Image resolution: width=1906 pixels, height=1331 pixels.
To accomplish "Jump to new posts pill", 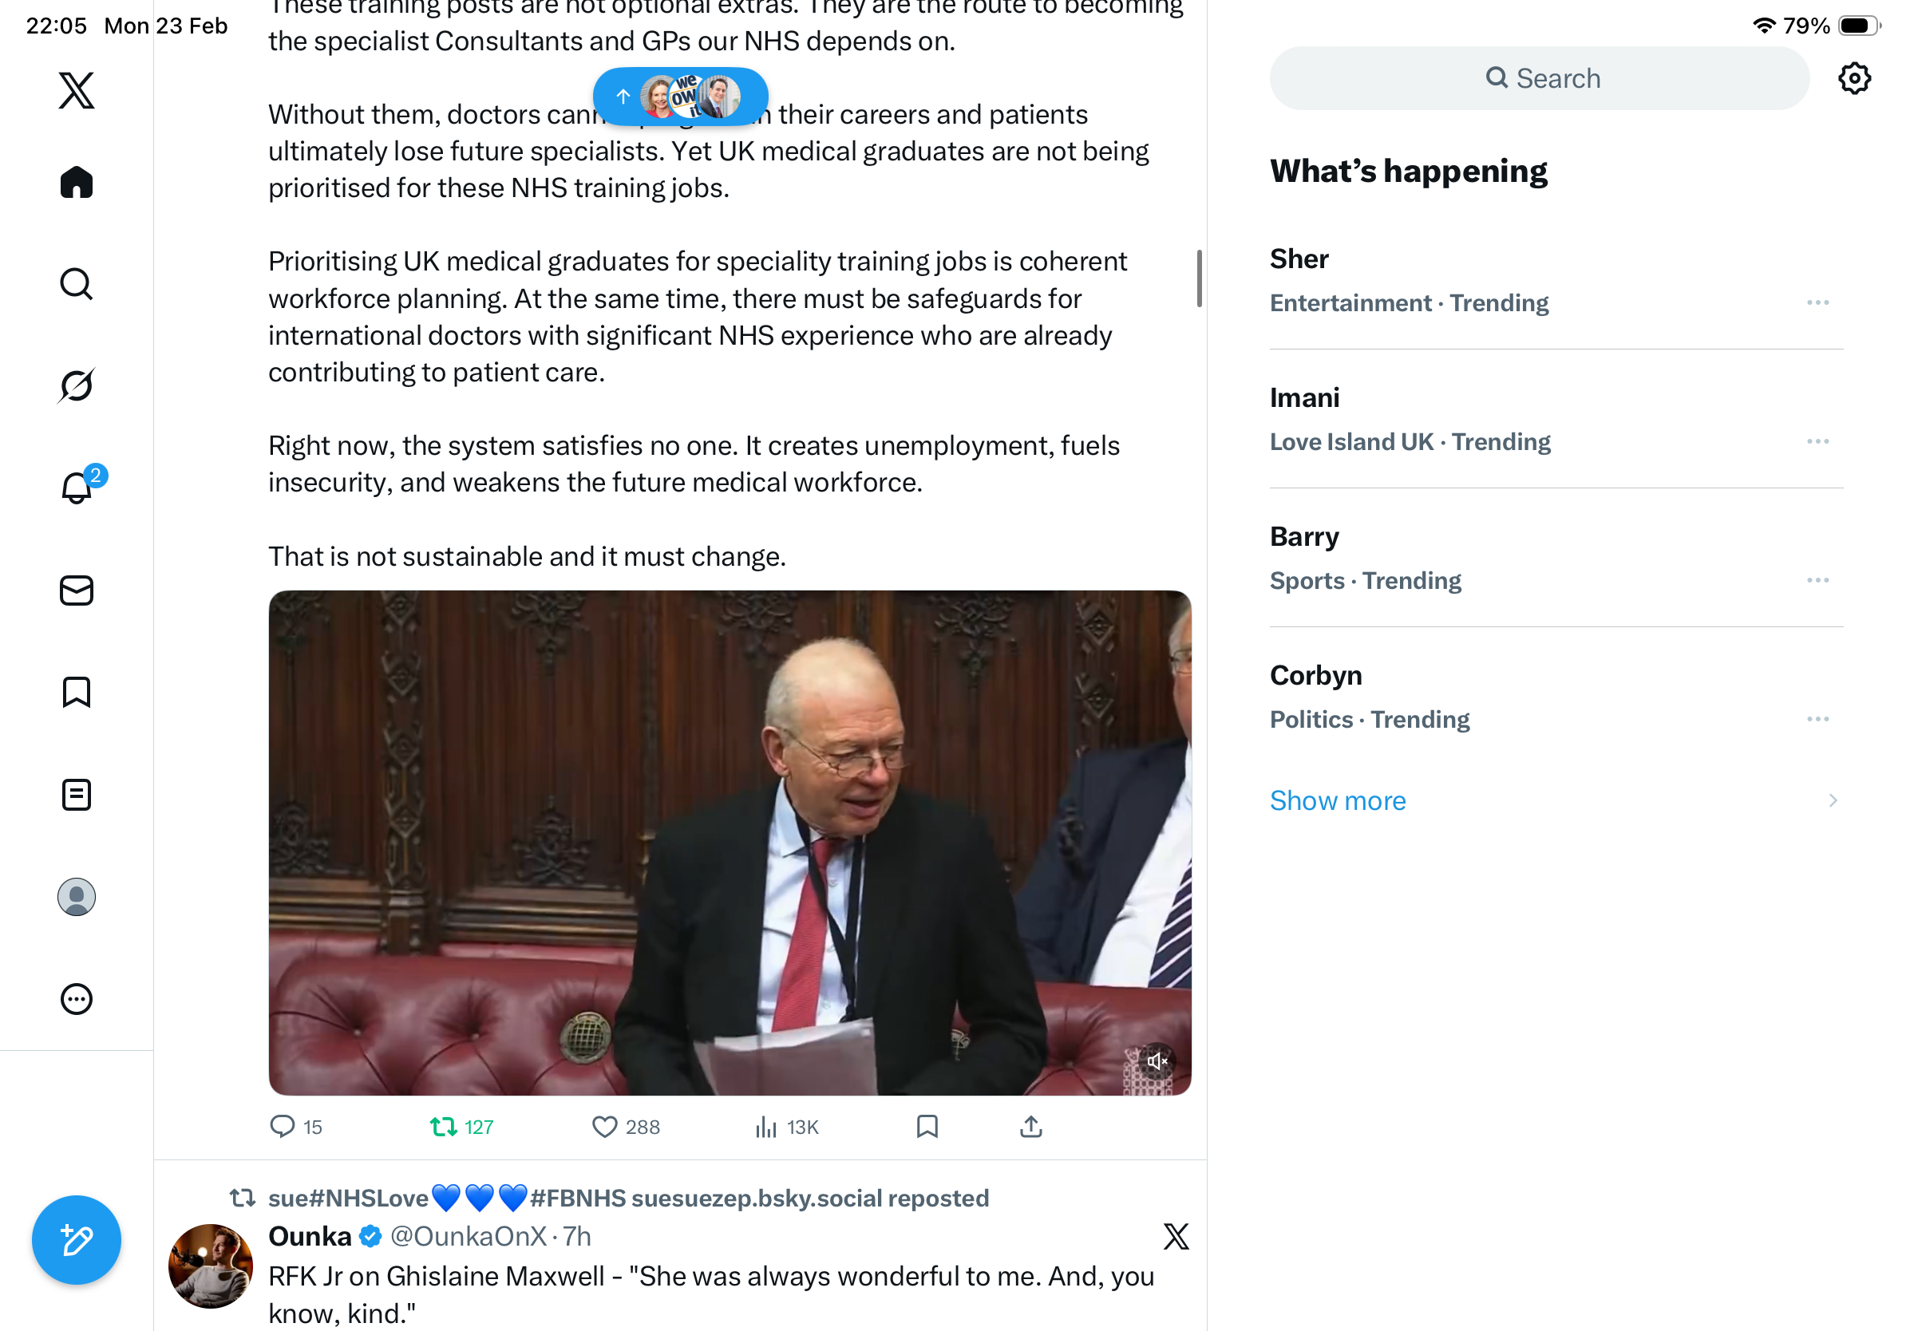I will (x=680, y=97).
